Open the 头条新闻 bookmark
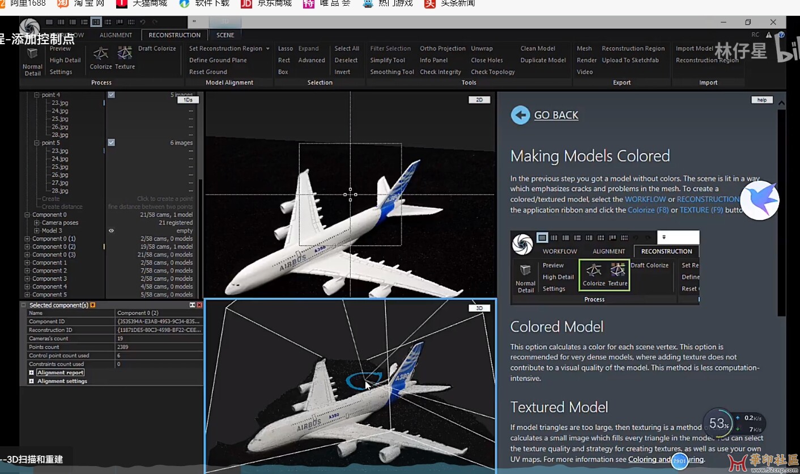Image resolution: width=800 pixels, height=474 pixels. pos(450,3)
